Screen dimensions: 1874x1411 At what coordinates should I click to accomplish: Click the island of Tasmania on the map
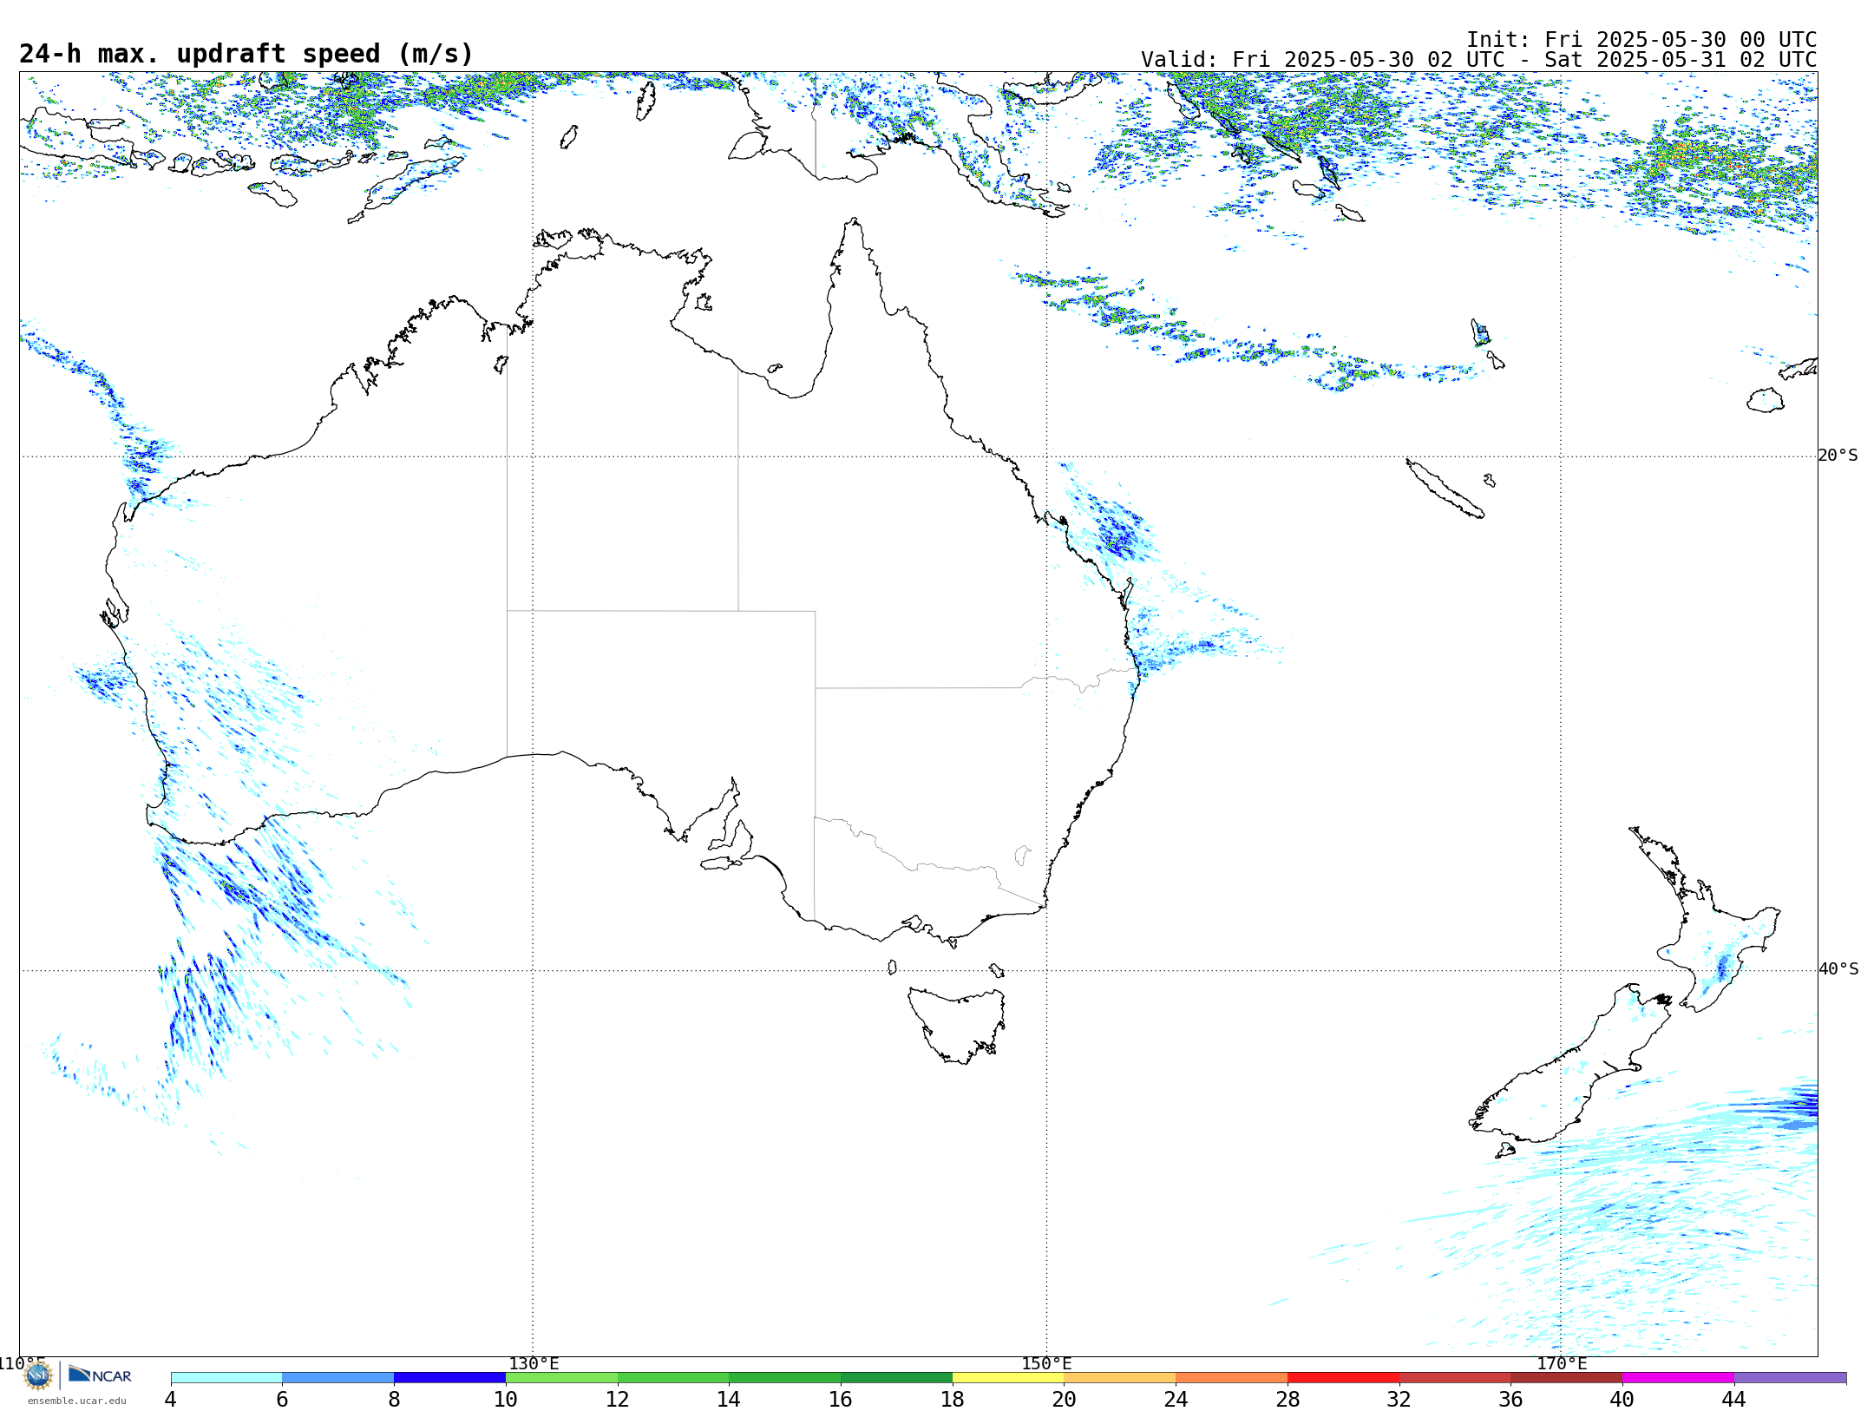(x=957, y=1024)
